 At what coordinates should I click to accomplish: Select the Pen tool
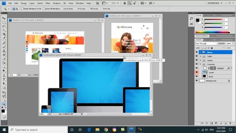4,75
